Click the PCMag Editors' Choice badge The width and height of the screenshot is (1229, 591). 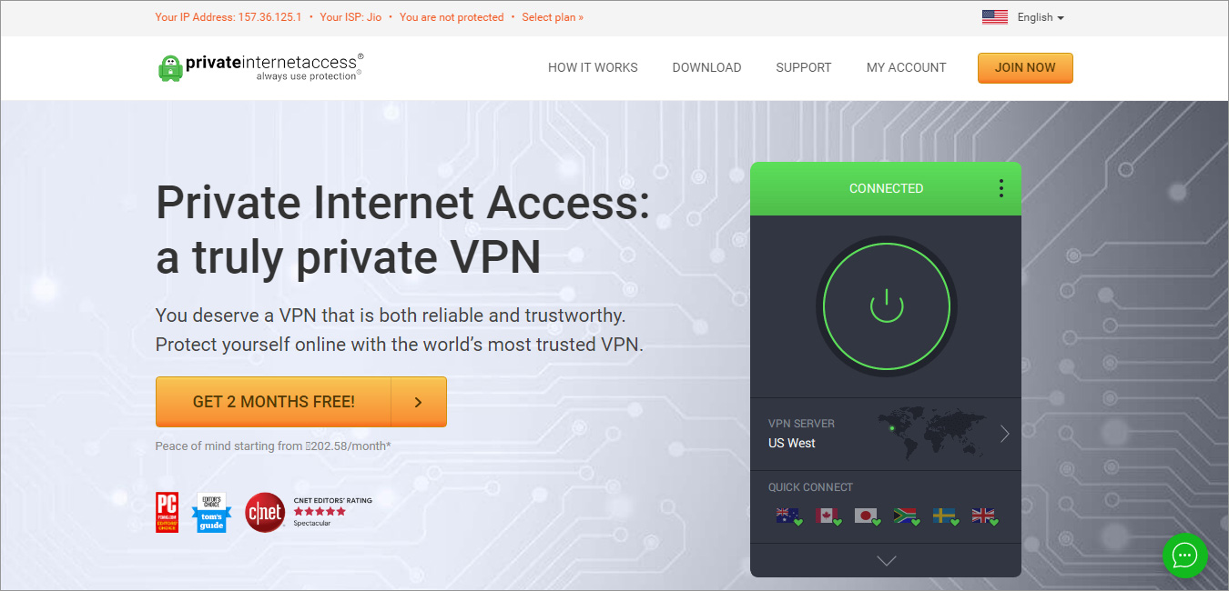pos(167,512)
